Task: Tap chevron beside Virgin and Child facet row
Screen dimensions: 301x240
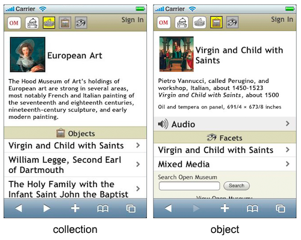Action: point(288,149)
